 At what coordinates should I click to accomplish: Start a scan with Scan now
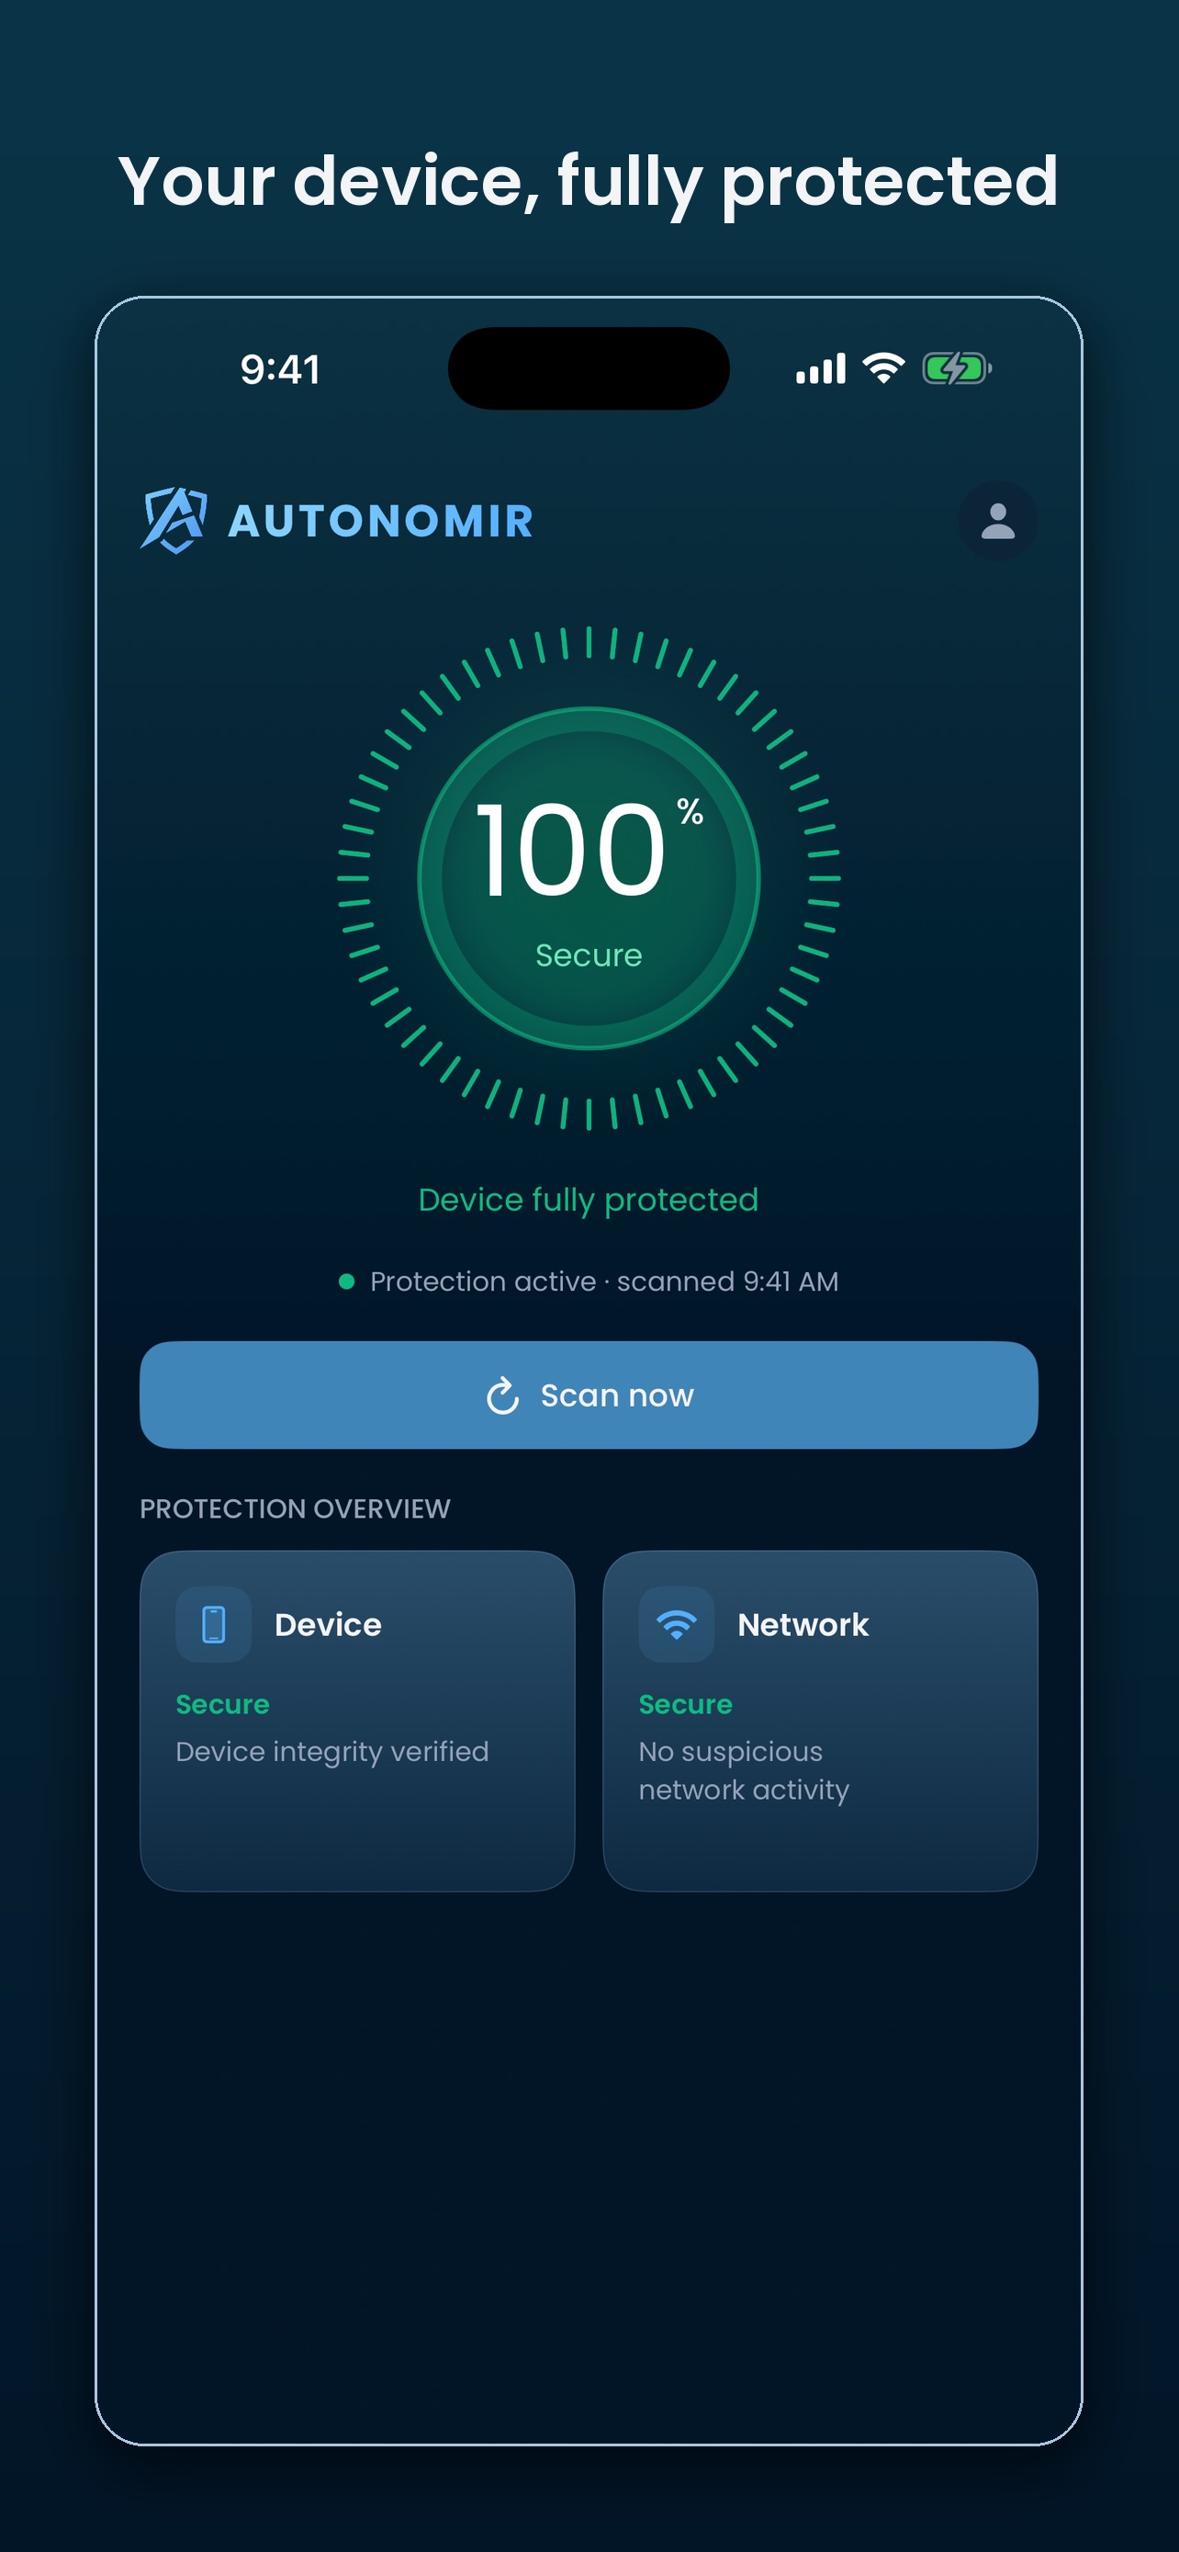589,1395
